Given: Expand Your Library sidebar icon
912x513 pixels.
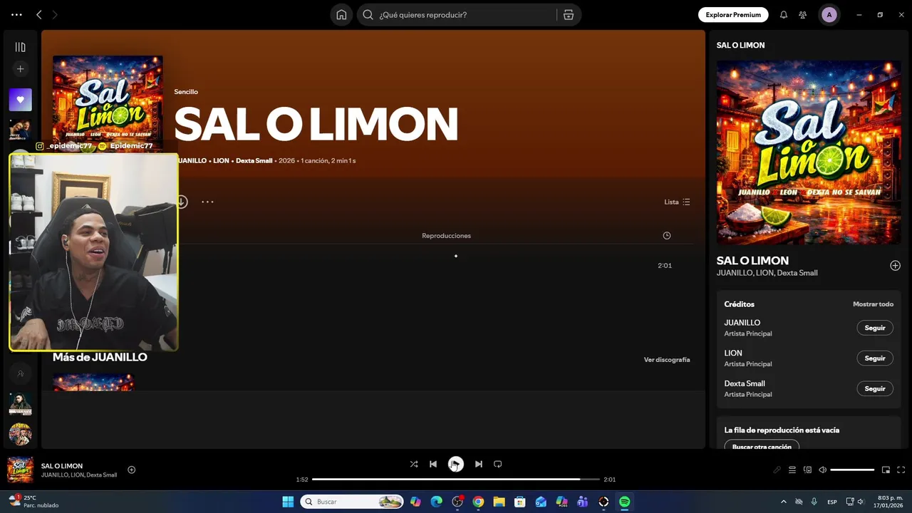Looking at the screenshot, I should click(x=20, y=47).
